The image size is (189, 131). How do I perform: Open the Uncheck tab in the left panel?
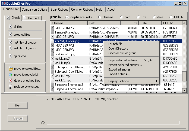tap(32, 18)
